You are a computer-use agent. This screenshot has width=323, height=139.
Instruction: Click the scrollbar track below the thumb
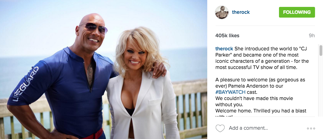click(x=321, y=86)
